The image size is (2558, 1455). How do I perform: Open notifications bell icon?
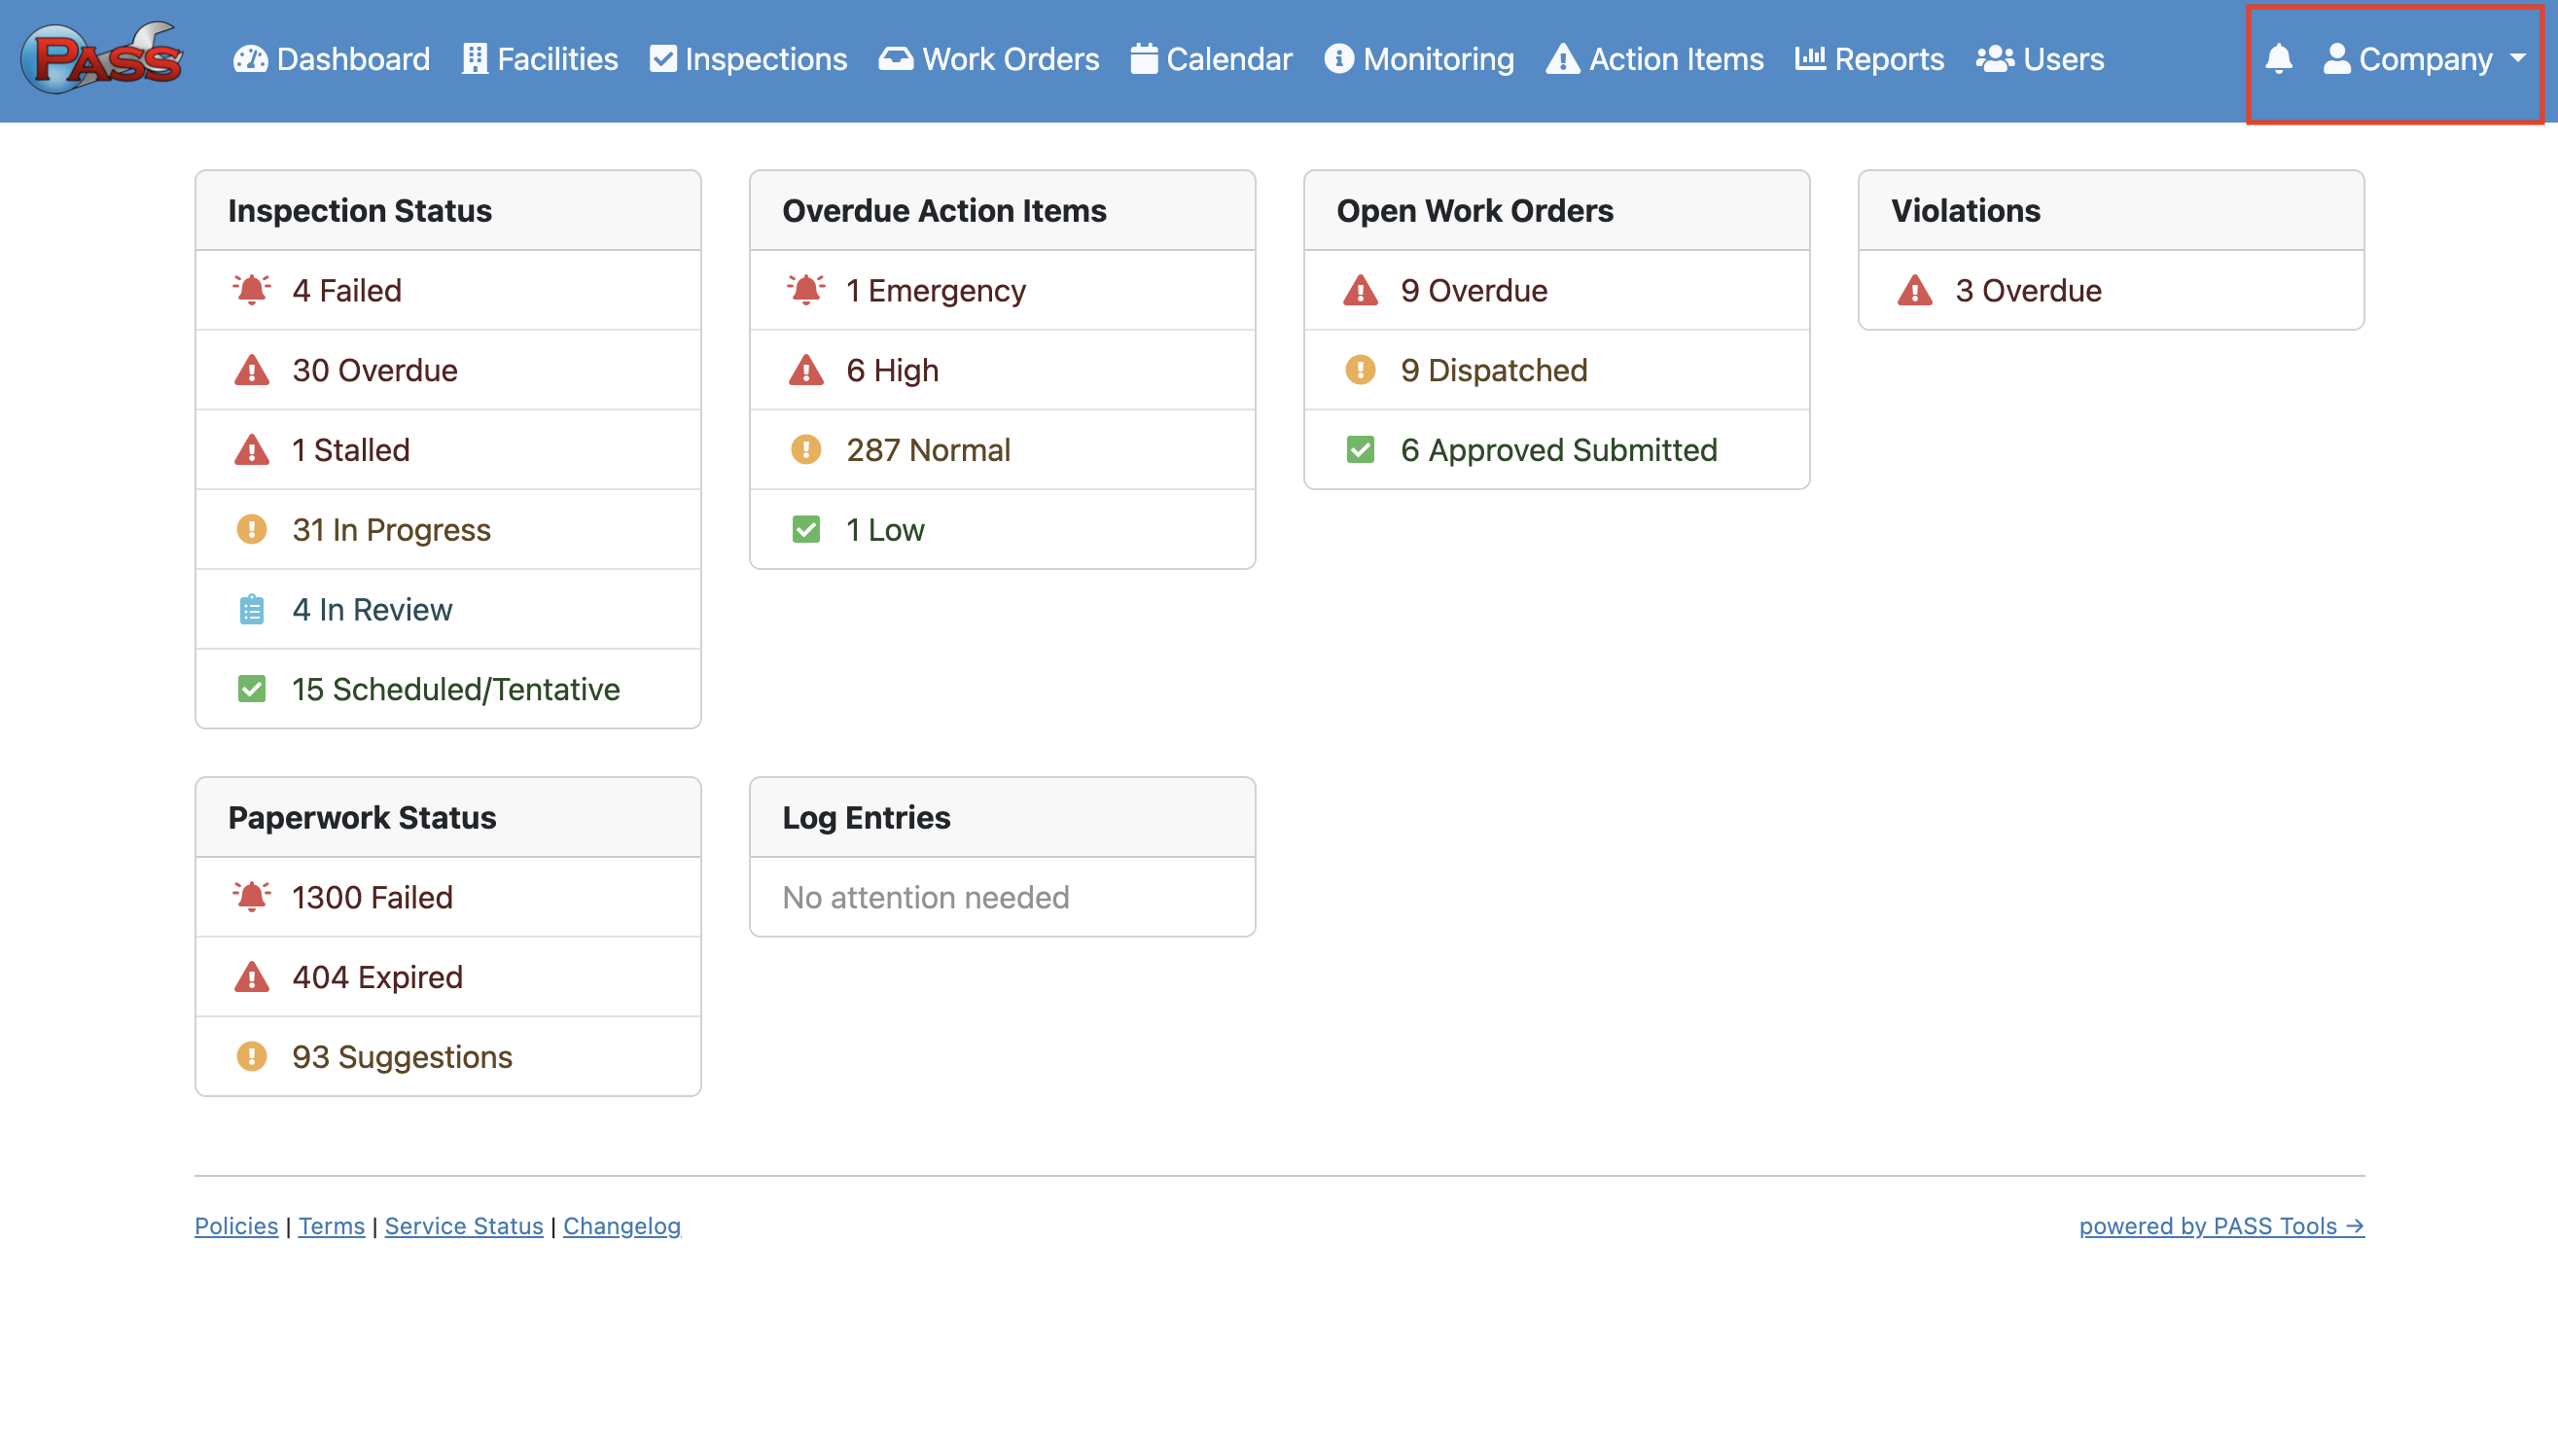[x=2278, y=59]
